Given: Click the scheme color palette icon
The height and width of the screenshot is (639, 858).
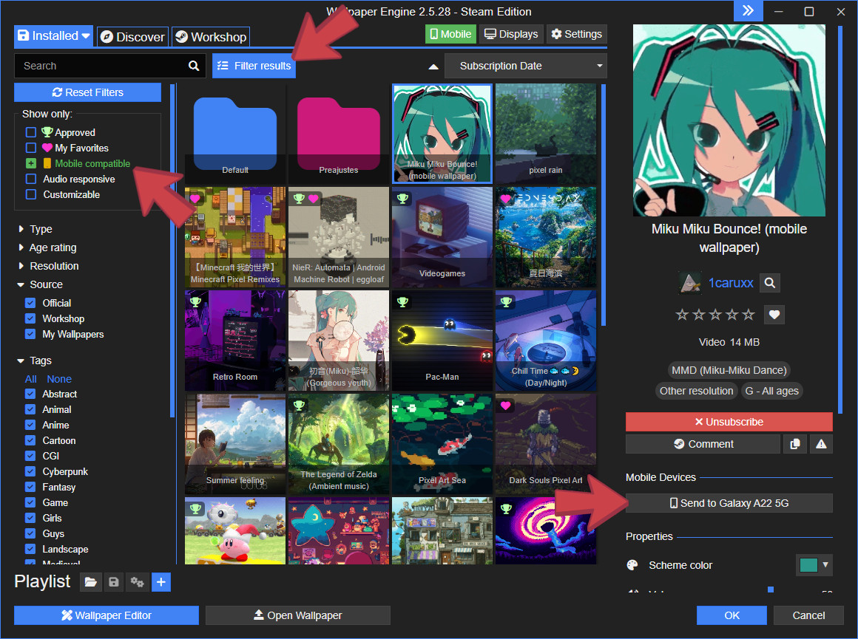Looking at the screenshot, I should point(632,564).
